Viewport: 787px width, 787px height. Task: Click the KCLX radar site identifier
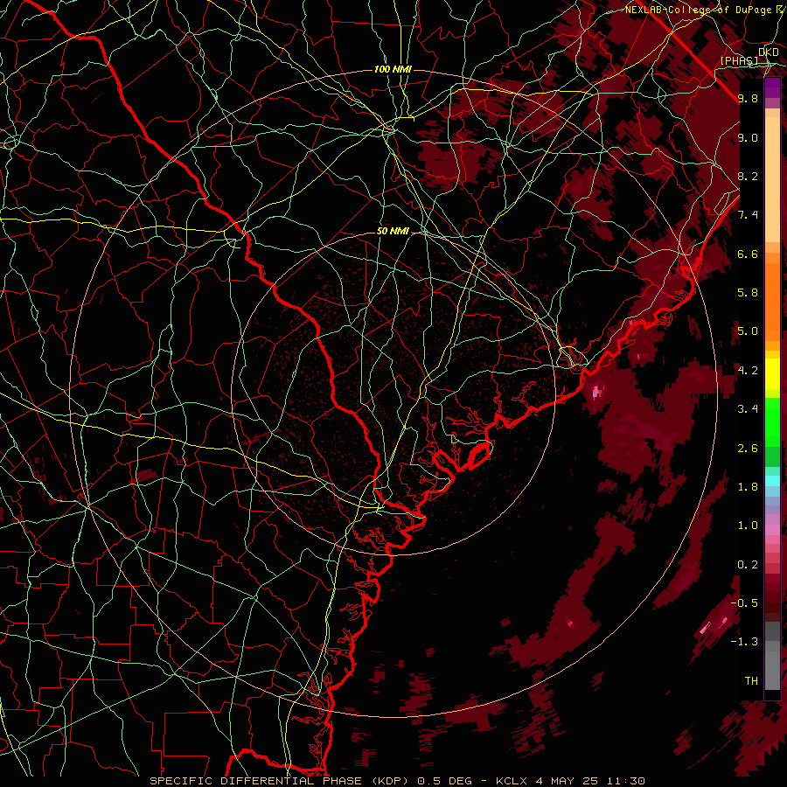[x=511, y=781]
